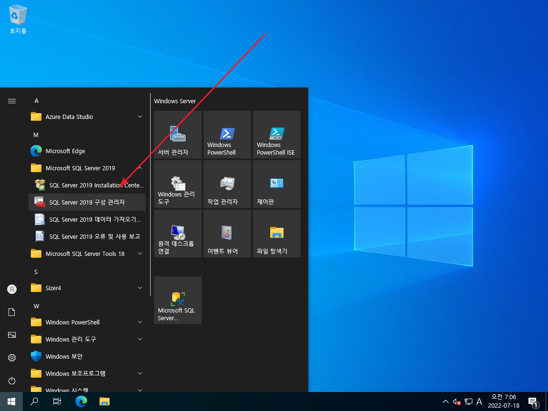The width and height of the screenshot is (548, 411).
Task: Show hidden tray icons chevron
Action: click(446, 401)
